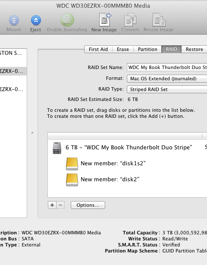Select New member "disk2" row text
Viewport: 207px width, 265px height.
click(110, 179)
